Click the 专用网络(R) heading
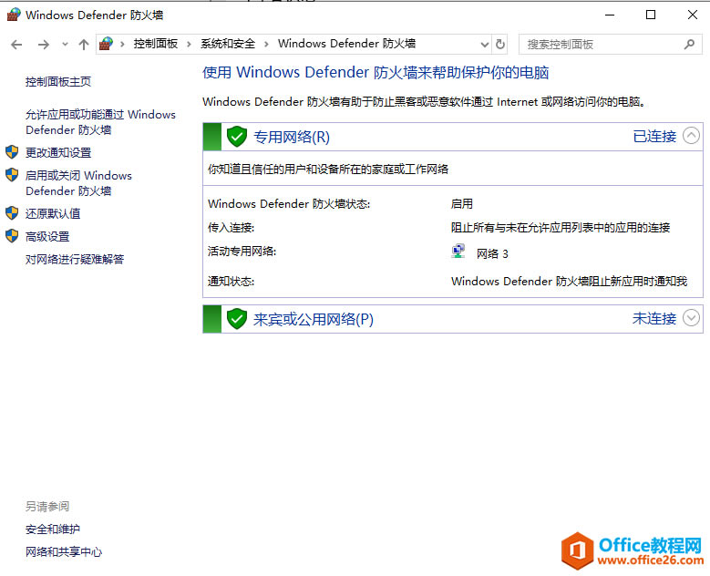 (292, 137)
